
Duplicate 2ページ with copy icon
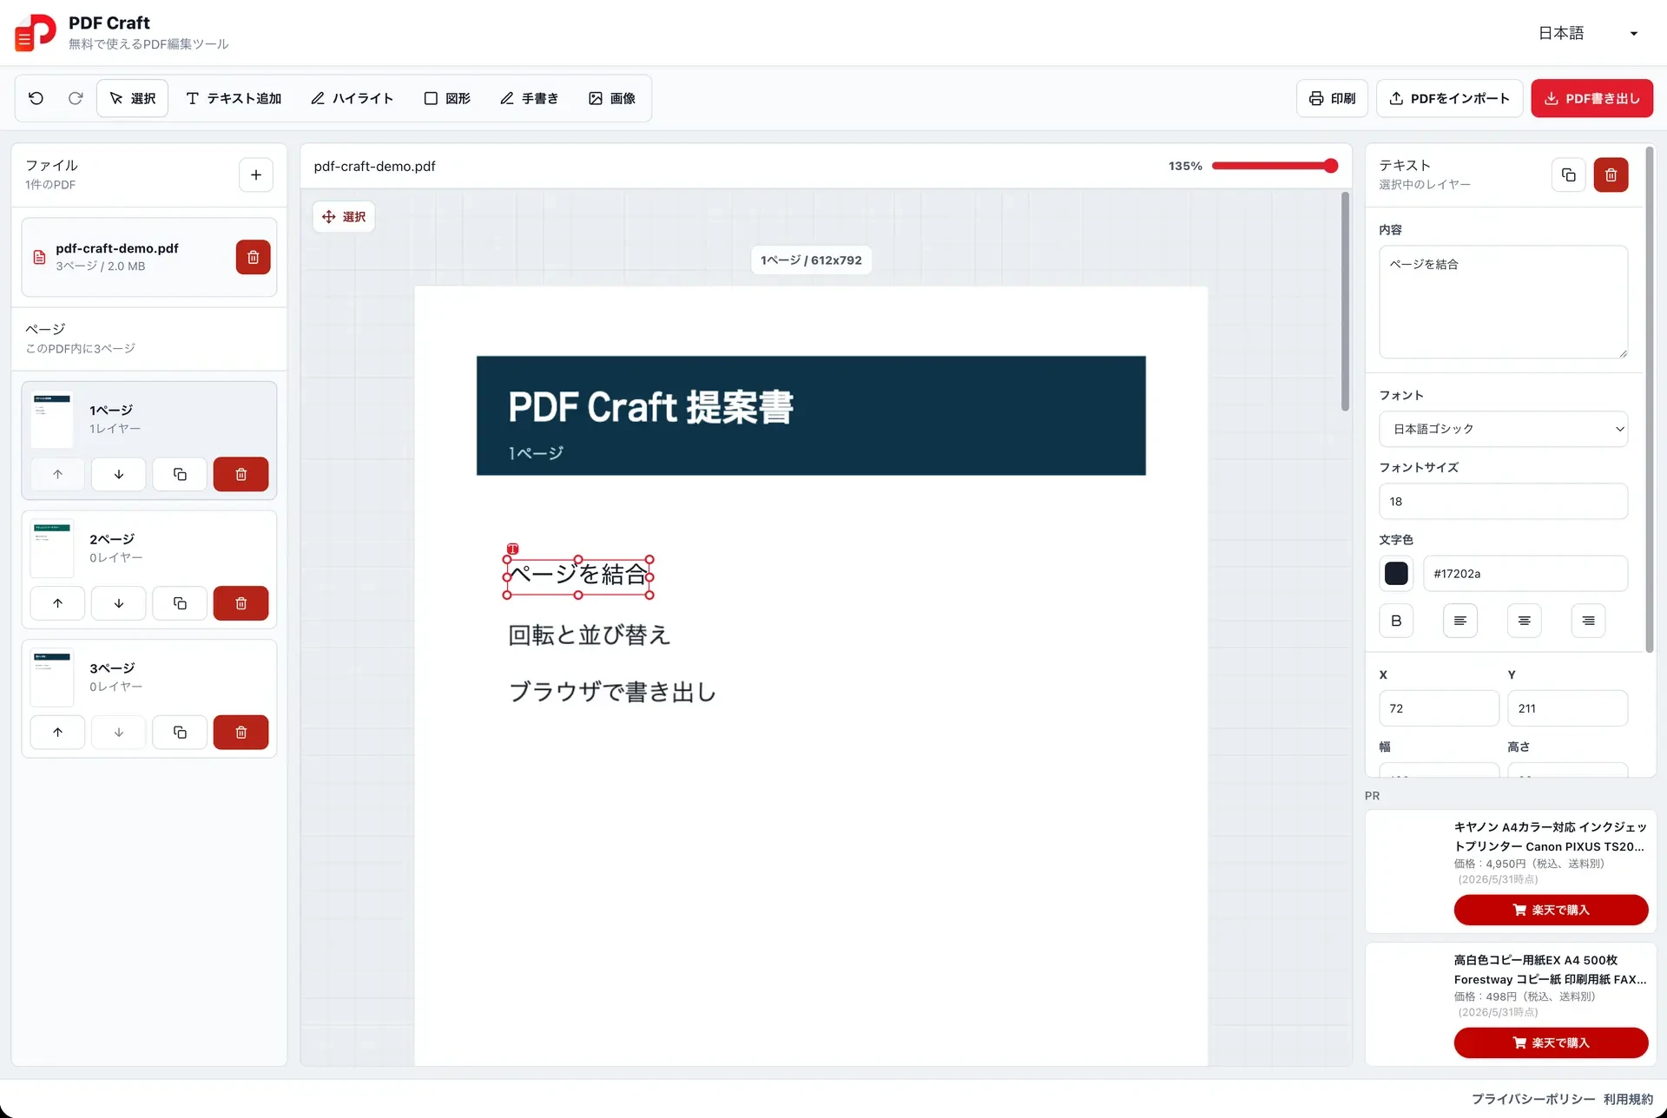click(180, 603)
